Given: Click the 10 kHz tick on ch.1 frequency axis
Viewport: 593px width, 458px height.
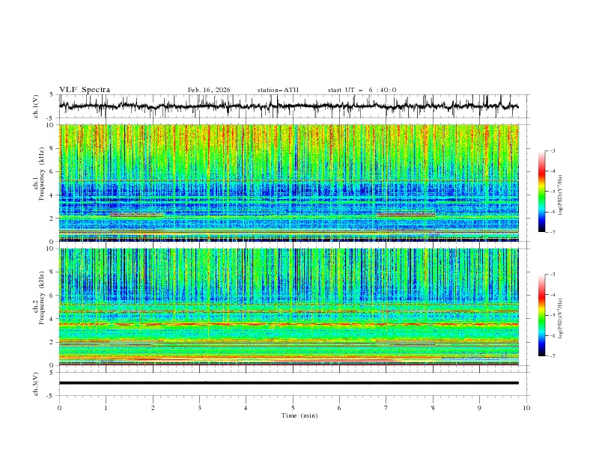Looking at the screenshot, I should pyautogui.click(x=50, y=125).
